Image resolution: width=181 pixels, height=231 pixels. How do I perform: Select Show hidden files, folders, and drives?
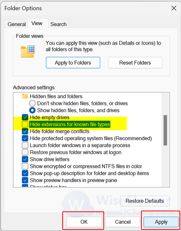32,110
